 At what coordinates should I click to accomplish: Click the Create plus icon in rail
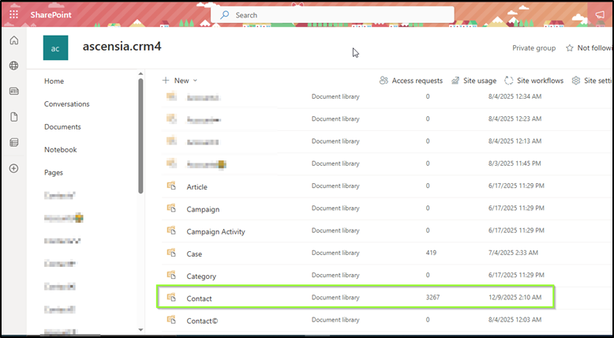[x=13, y=168]
